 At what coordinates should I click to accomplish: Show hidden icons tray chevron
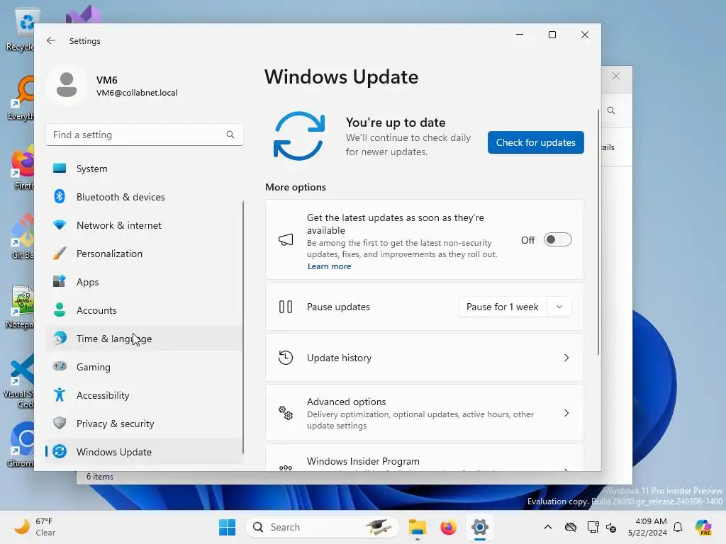pyautogui.click(x=548, y=527)
